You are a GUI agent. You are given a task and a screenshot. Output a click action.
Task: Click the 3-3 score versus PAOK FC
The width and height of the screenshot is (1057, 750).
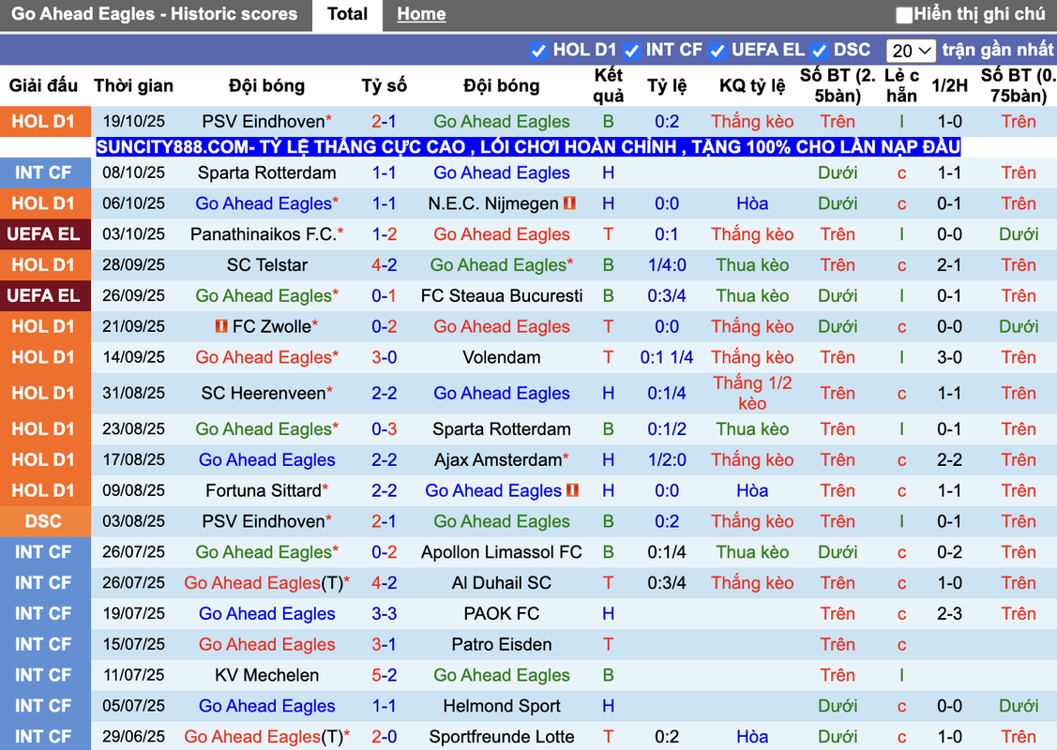(x=385, y=613)
